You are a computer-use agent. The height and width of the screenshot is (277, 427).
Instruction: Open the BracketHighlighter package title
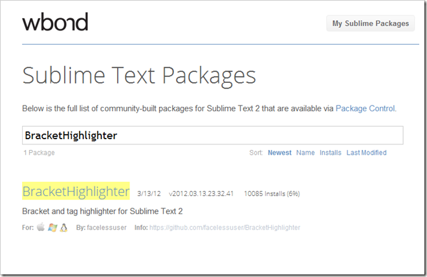(x=76, y=192)
